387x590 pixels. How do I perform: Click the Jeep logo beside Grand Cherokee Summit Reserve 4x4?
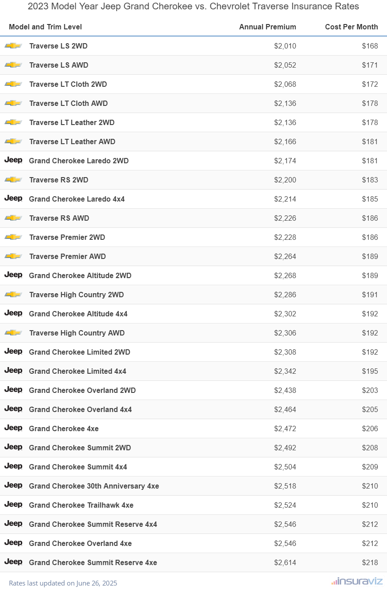tap(13, 524)
